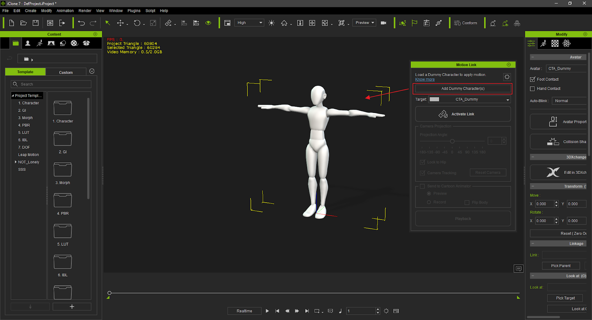The width and height of the screenshot is (592, 320).
Task: Click the sun light icon in the toolbar
Action: (272, 23)
